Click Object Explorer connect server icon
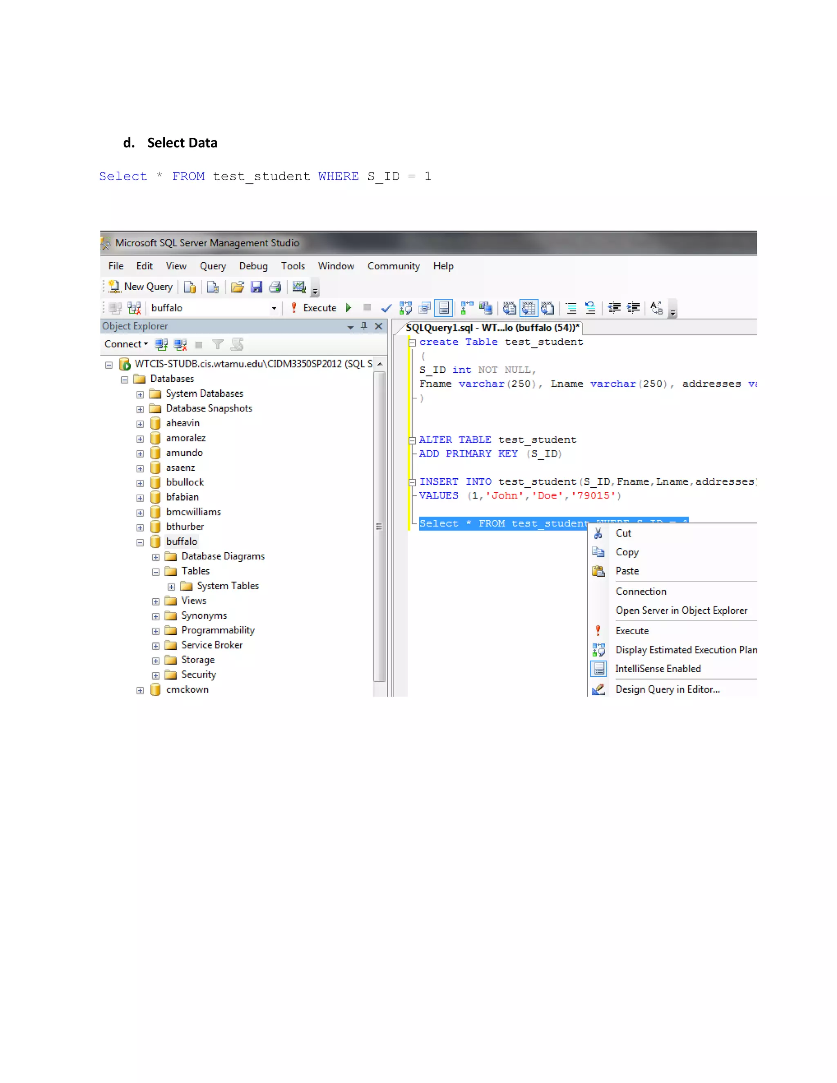The width and height of the screenshot is (837, 1083). [161, 344]
